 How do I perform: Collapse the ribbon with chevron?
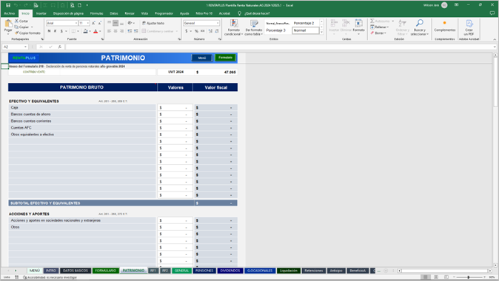[495, 39]
